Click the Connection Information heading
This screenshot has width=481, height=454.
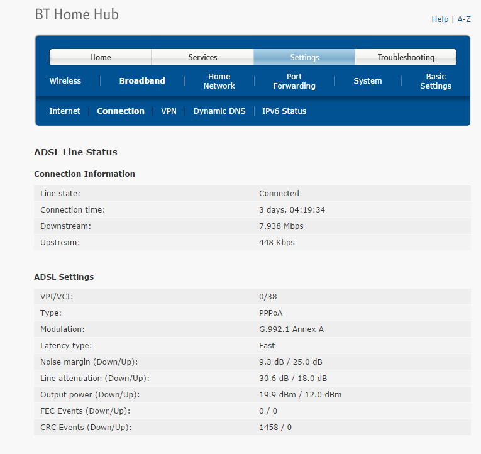(x=84, y=174)
